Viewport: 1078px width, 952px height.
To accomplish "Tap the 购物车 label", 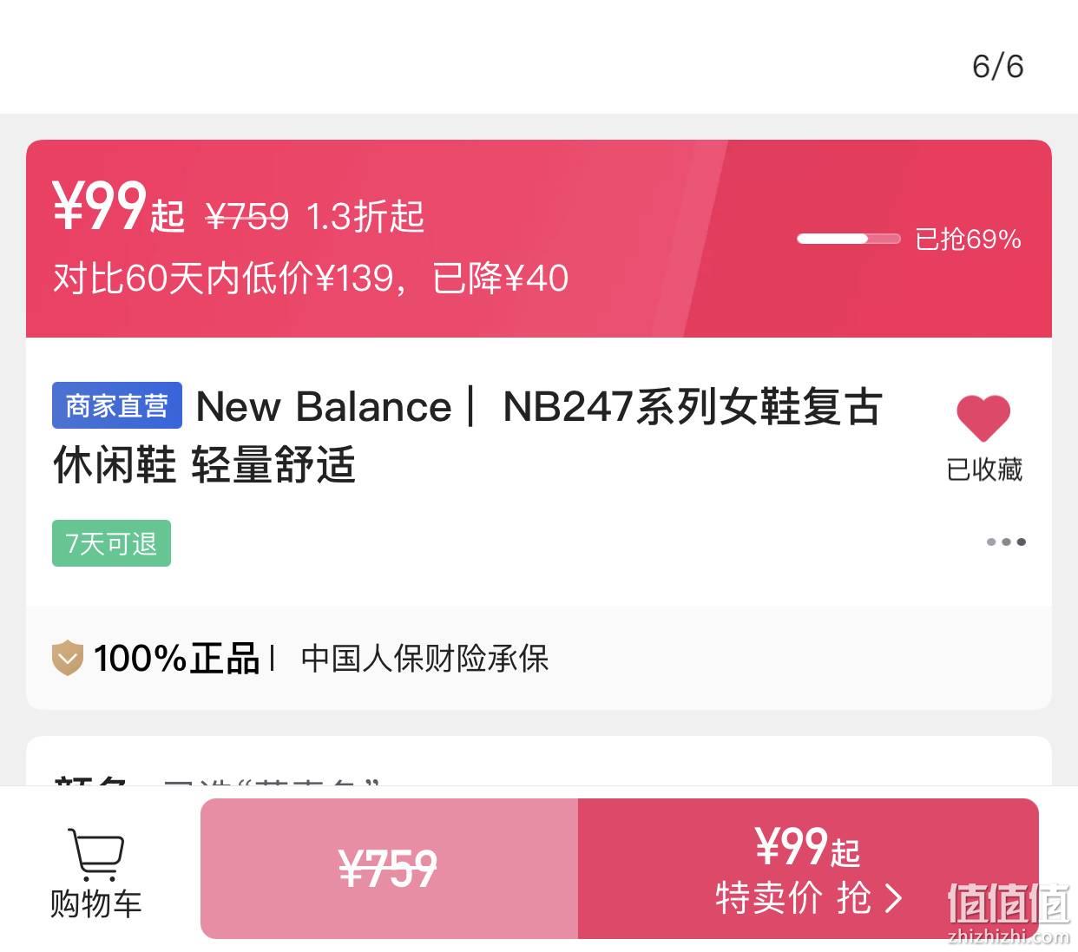I will click(x=95, y=903).
